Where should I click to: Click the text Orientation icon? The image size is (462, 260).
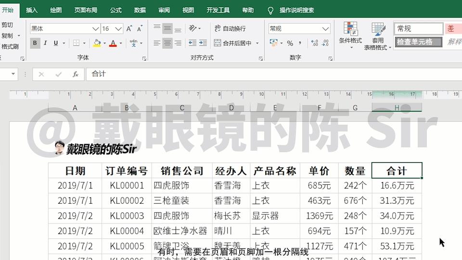click(192, 28)
